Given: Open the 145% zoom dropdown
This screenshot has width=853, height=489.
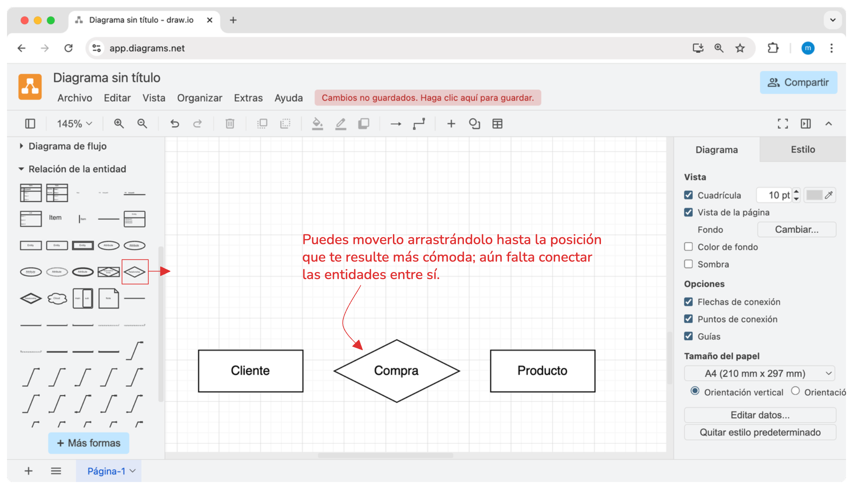Looking at the screenshot, I should (x=74, y=124).
